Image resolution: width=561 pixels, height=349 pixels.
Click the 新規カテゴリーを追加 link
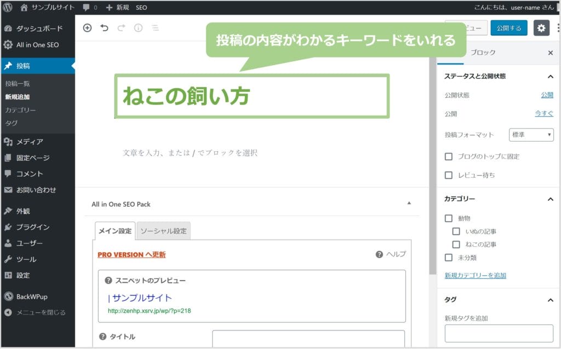tap(475, 275)
